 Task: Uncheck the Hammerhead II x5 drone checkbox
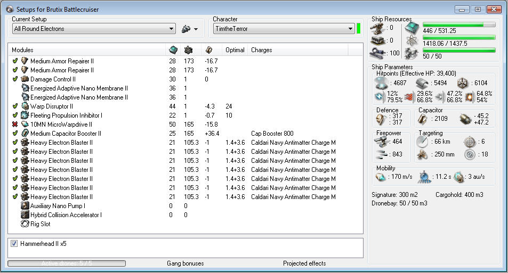14,244
